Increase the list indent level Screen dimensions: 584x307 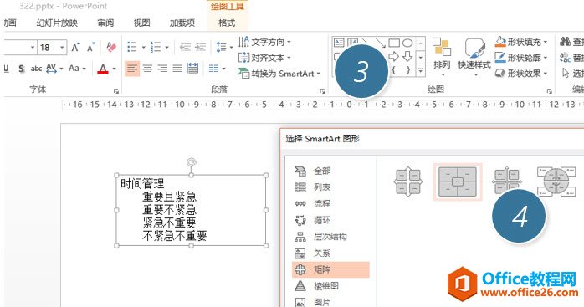(x=200, y=48)
